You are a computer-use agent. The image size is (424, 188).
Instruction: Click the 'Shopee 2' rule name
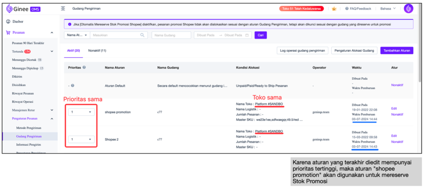click(x=112, y=140)
